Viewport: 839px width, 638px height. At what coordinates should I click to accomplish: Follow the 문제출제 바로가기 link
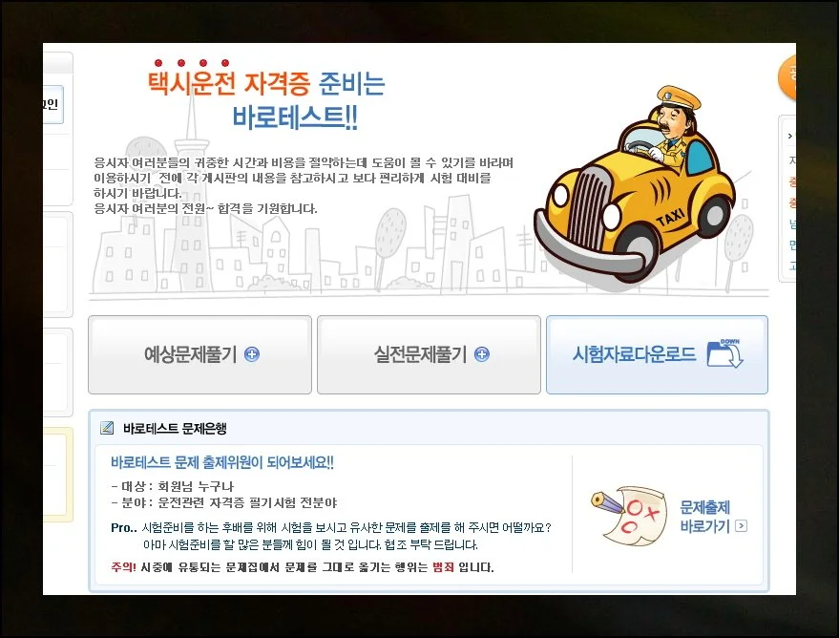[x=704, y=517]
